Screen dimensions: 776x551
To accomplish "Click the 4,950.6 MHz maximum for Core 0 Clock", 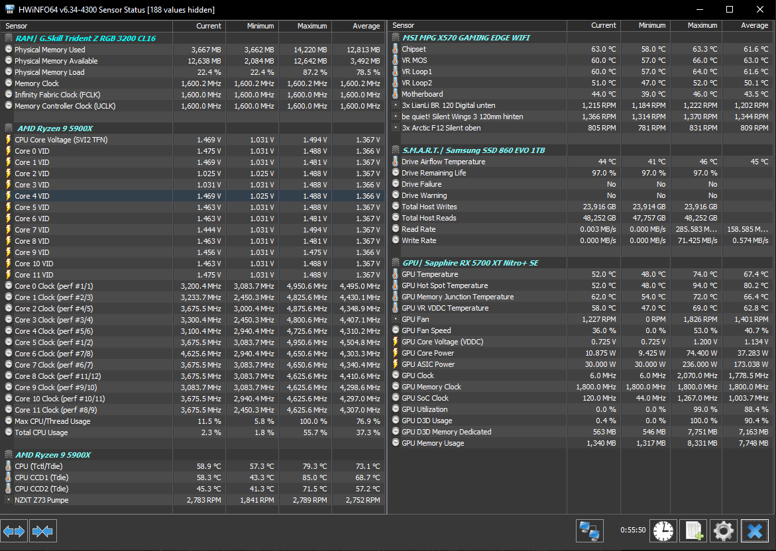I will click(x=307, y=286).
